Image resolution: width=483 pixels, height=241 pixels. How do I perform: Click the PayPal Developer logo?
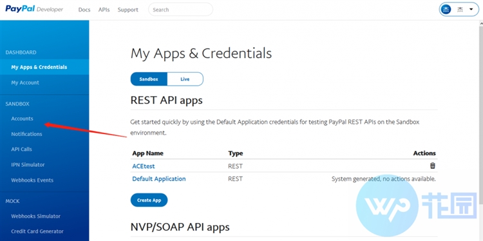tap(34, 9)
